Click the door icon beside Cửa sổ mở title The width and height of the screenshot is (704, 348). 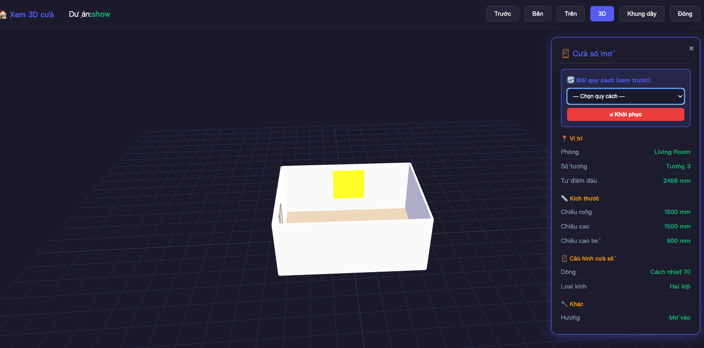tap(566, 54)
